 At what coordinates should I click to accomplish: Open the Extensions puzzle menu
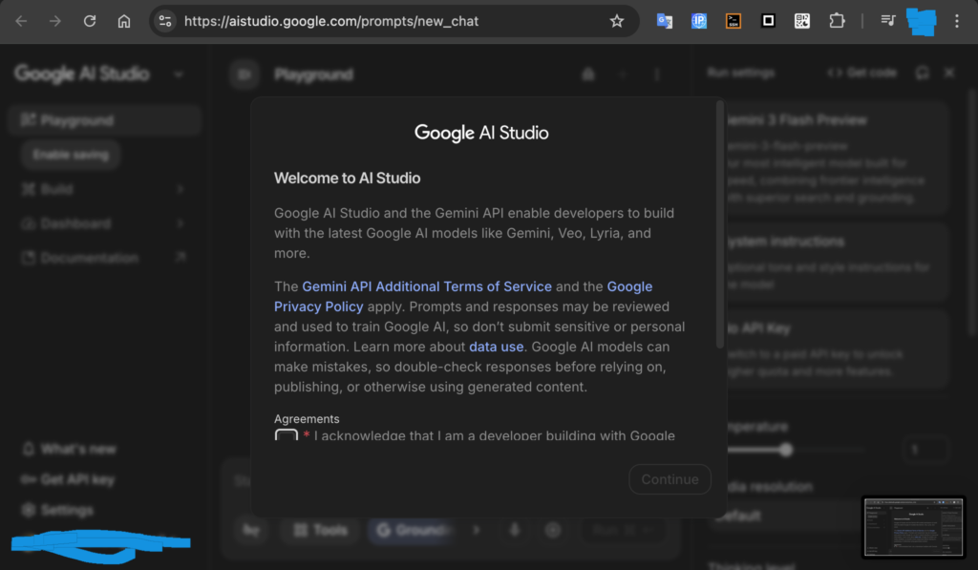(x=837, y=21)
